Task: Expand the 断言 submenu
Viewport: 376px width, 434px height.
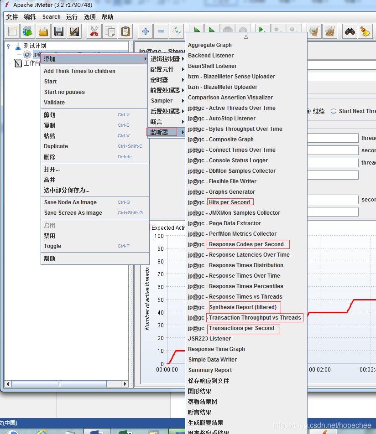Action: [x=167, y=122]
